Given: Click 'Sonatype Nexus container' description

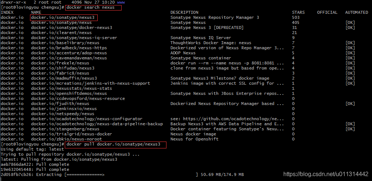Looking at the screenshot, I should (201, 58).
